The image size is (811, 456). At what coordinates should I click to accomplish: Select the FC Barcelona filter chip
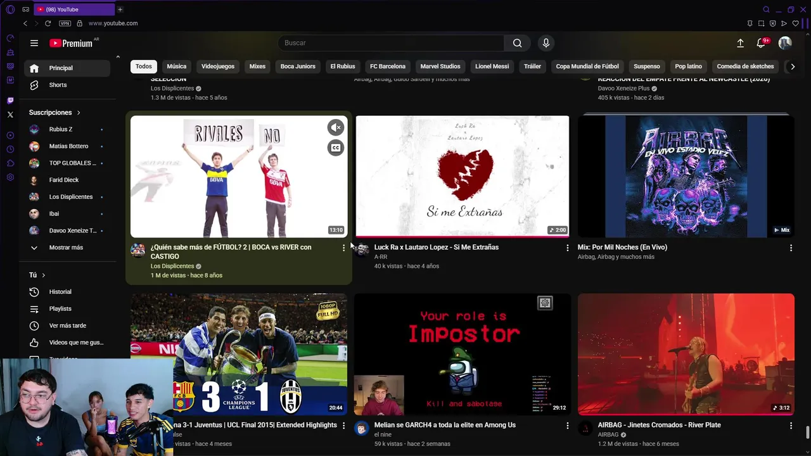coord(388,66)
